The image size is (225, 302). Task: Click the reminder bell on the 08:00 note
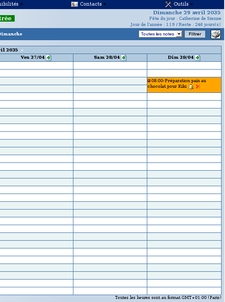click(x=191, y=87)
